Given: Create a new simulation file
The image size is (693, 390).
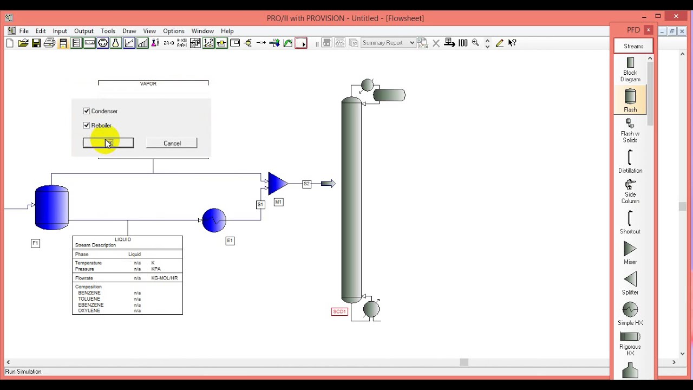Looking at the screenshot, I should [x=10, y=43].
